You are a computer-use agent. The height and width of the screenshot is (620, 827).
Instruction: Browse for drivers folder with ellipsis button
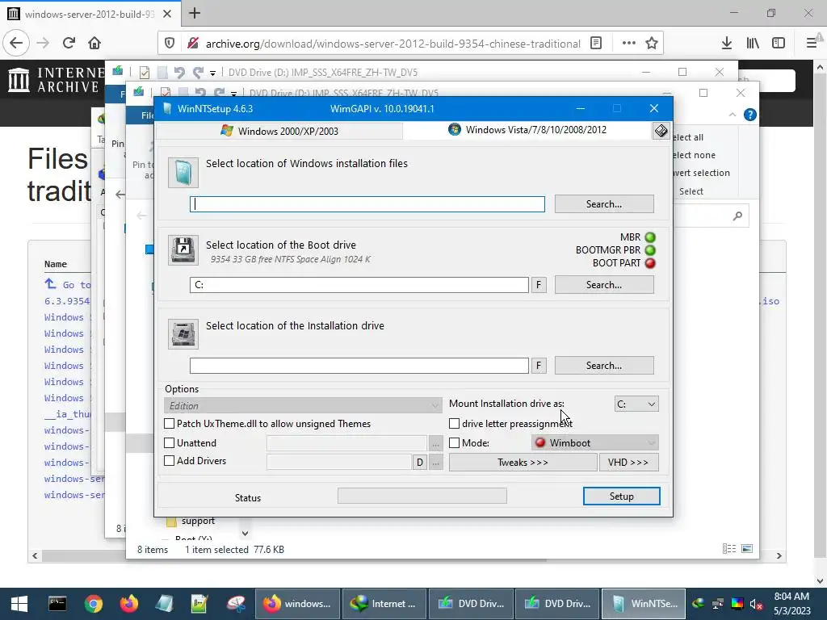435,463
